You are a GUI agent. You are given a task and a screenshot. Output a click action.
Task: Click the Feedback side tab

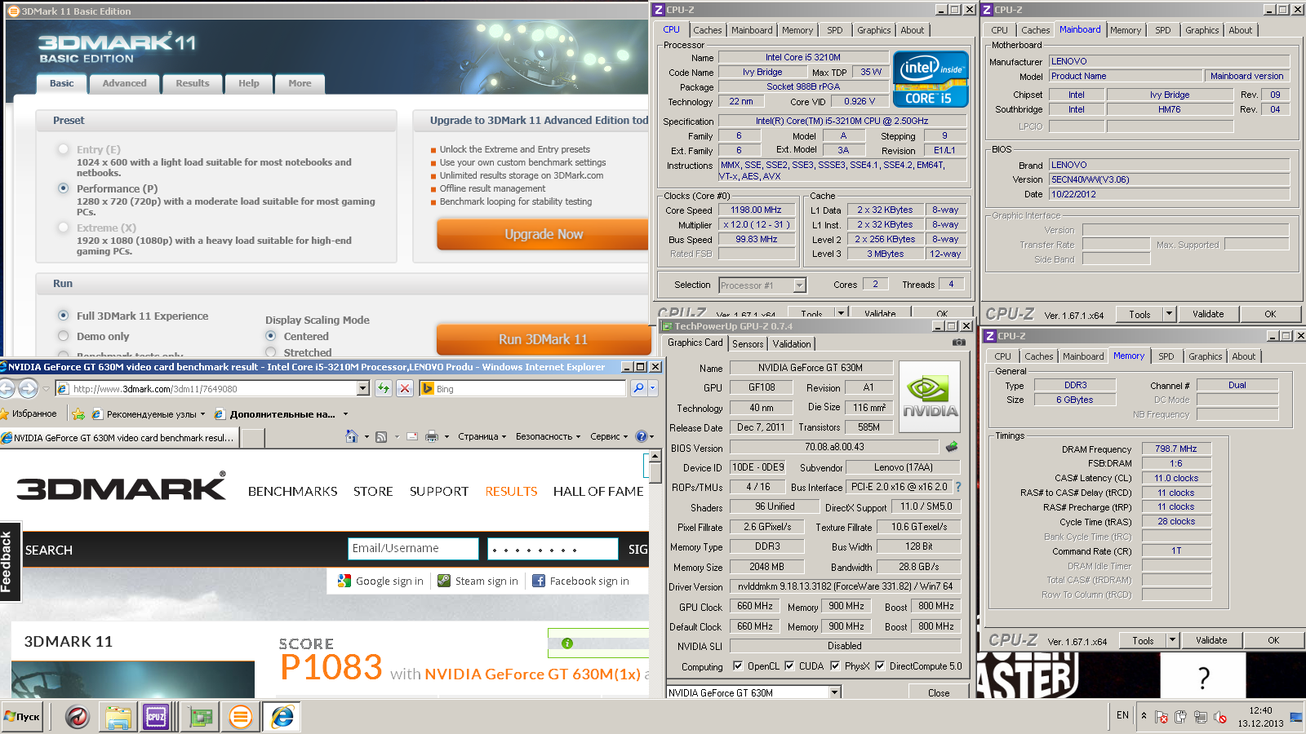(x=9, y=561)
